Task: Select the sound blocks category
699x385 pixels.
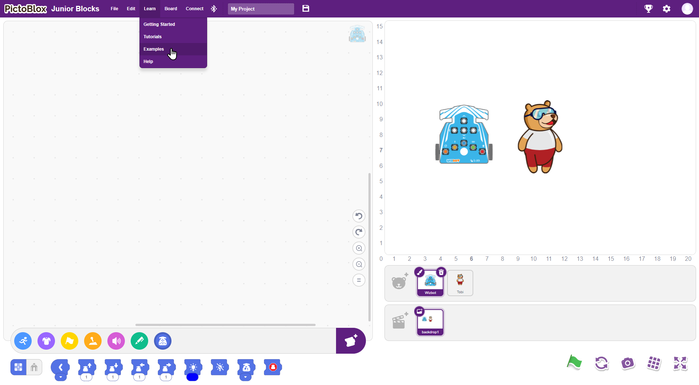Action: (x=116, y=341)
